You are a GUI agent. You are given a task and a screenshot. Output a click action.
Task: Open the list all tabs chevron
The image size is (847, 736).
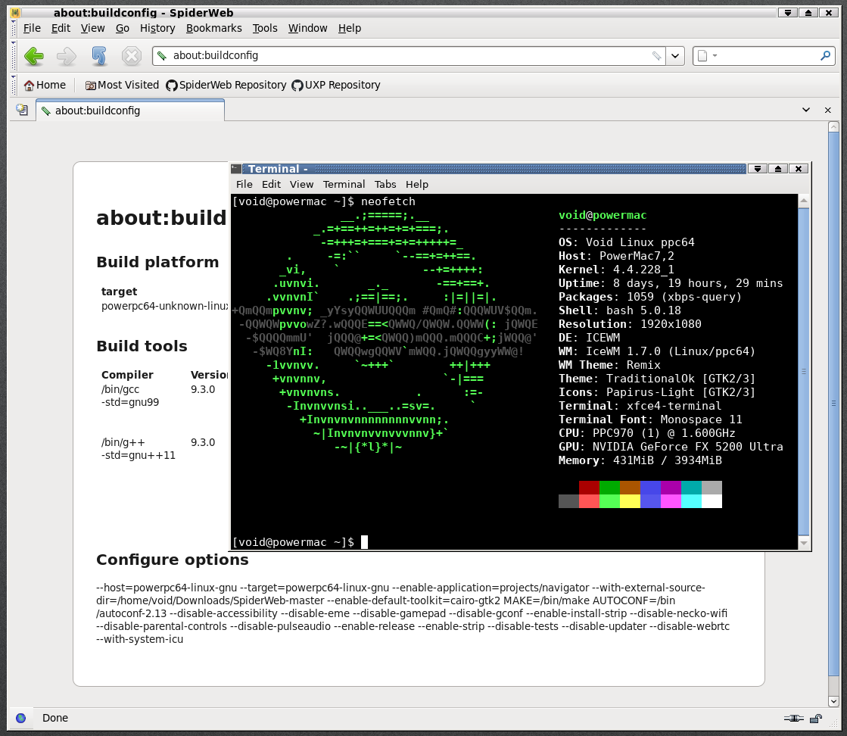pos(806,110)
